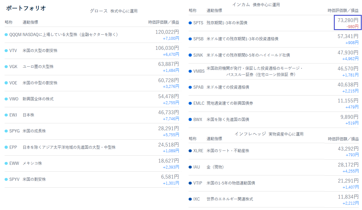Click the 120,022円 valuation amount
This screenshot has width=362, height=210.
pos(167,32)
